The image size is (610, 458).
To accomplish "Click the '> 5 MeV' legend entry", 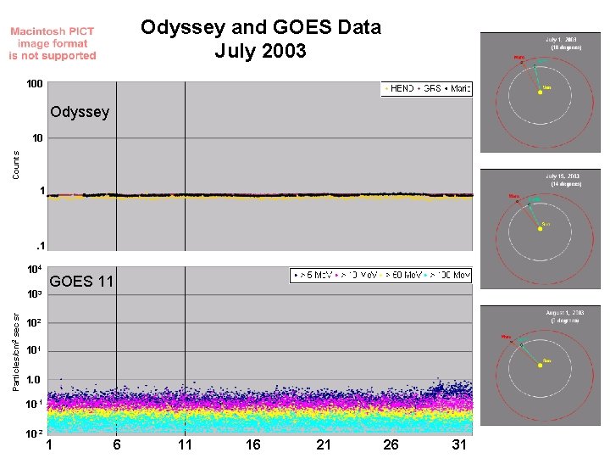I will click(x=313, y=276).
